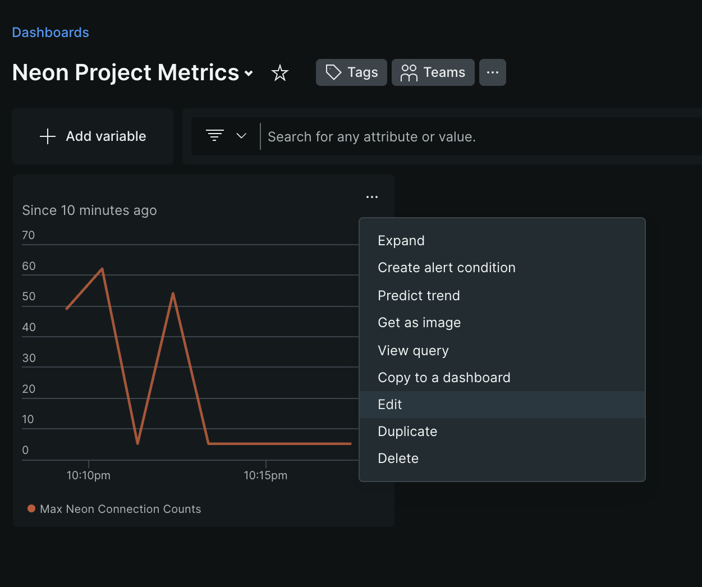
Task: Open the ellipsis menu beside Teams
Action: click(x=492, y=72)
